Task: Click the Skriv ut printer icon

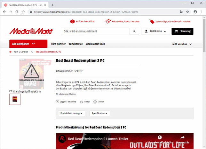Action: tap(95, 102)
